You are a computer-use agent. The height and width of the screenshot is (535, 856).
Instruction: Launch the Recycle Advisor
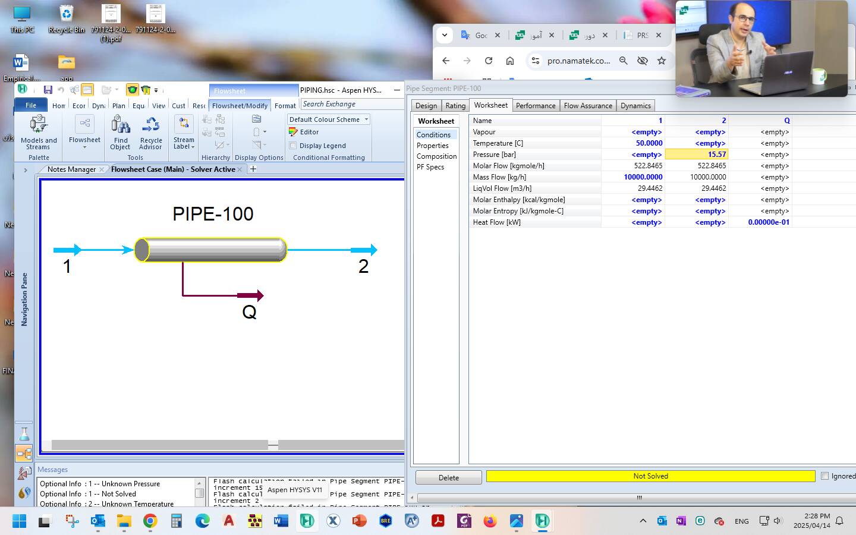point(150,133)
